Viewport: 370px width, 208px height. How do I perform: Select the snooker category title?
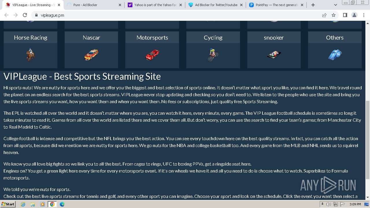coord(274,38)
